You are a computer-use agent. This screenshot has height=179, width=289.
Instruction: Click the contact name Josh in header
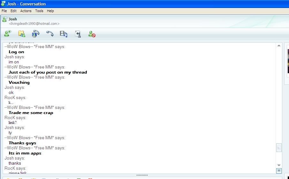click(13, 19)
